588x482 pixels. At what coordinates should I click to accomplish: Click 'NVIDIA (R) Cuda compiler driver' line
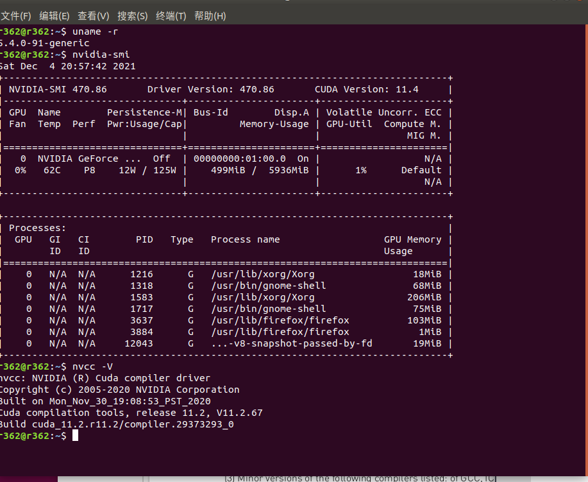coord(121,379)
